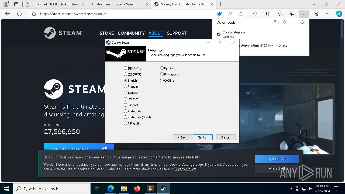345x194 pixels.
Task: Click the Edge profile avatar
Action: 6,4
